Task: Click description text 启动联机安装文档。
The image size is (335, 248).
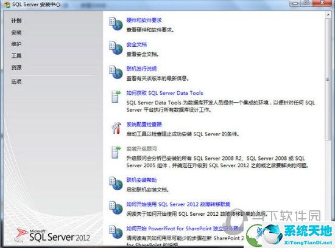Action: [x=148, y=190]
